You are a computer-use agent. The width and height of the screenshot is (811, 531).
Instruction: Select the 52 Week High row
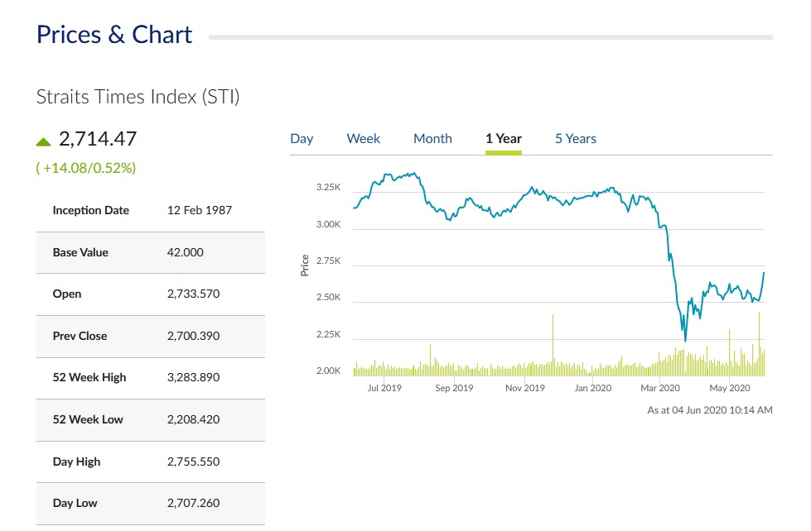(x=150, y=377)
